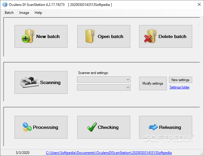Click the 3/3/2020 date in status bar
The image size is (204, 156).
pyautogui.click(x=23, y=153)
